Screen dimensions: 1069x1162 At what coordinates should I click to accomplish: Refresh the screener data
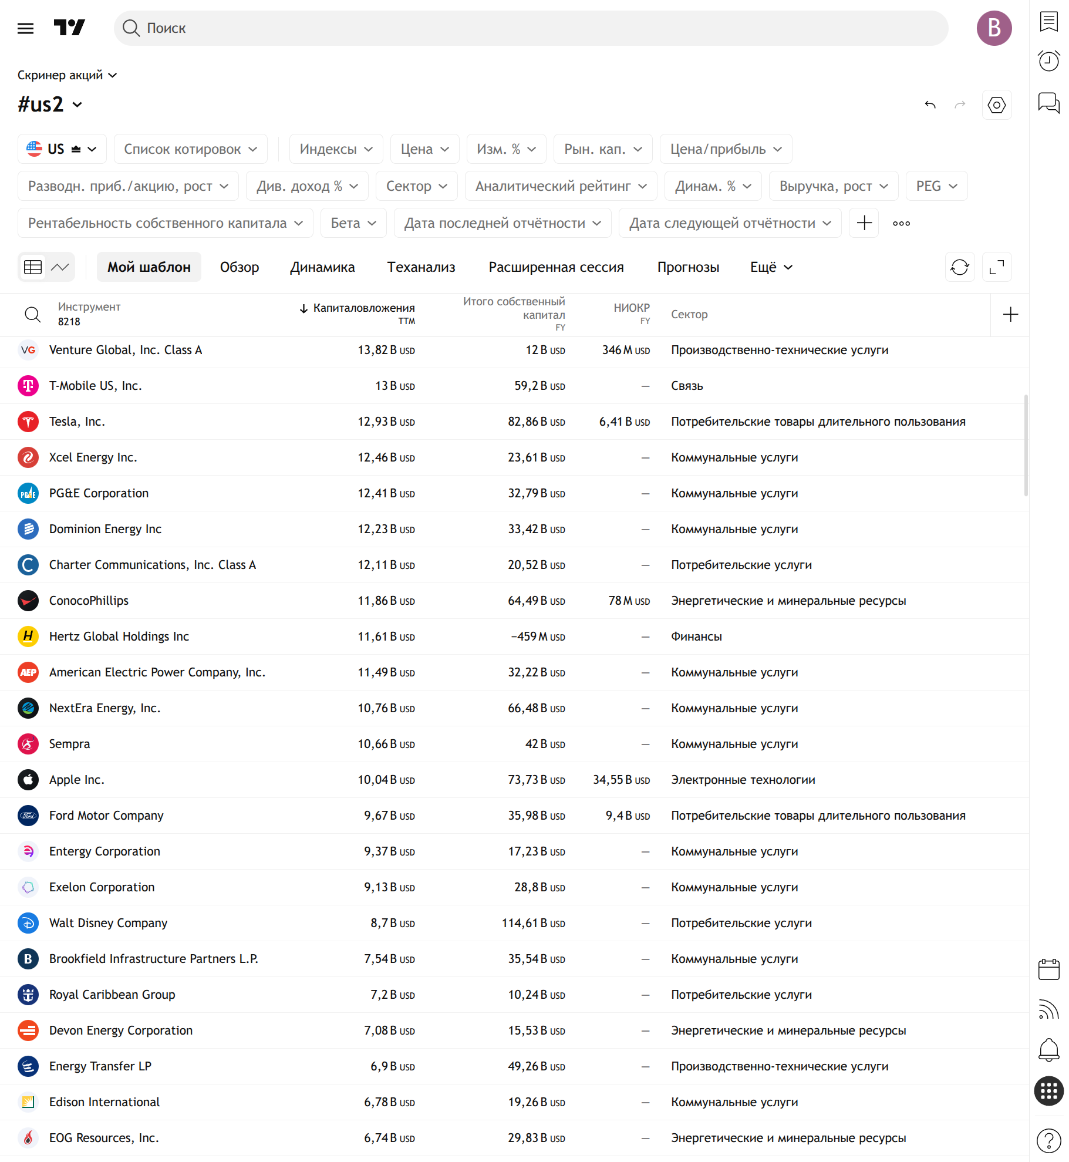pos(960,267)
